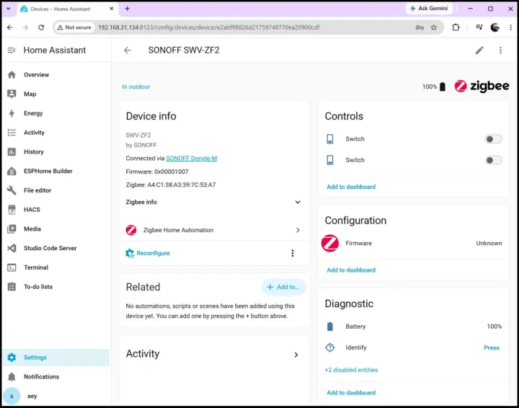Image resolution: width=519 pixels, height=408 pixels.
Task: Collapse the Home Assistant sidebar menu icon
Action: 12,50
